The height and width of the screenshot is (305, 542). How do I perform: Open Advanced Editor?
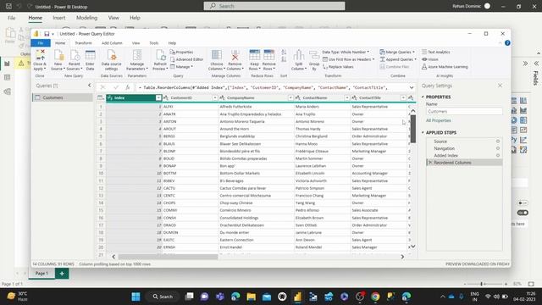pos(186,59)
